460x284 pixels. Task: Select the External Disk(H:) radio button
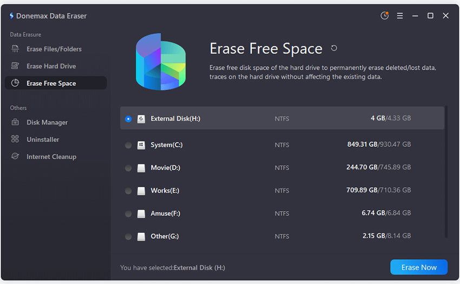pos(128,119)
